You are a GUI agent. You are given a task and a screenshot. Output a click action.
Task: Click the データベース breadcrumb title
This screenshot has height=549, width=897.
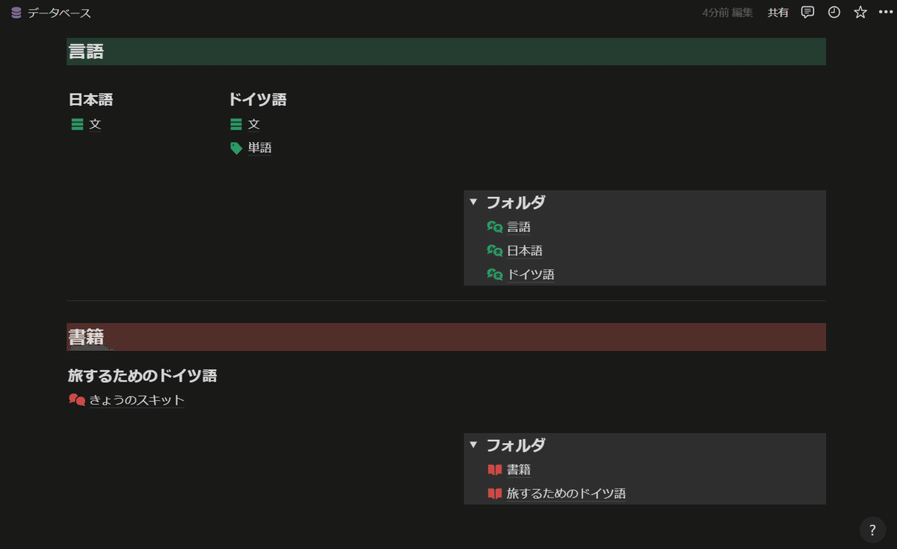coord(60,13)
